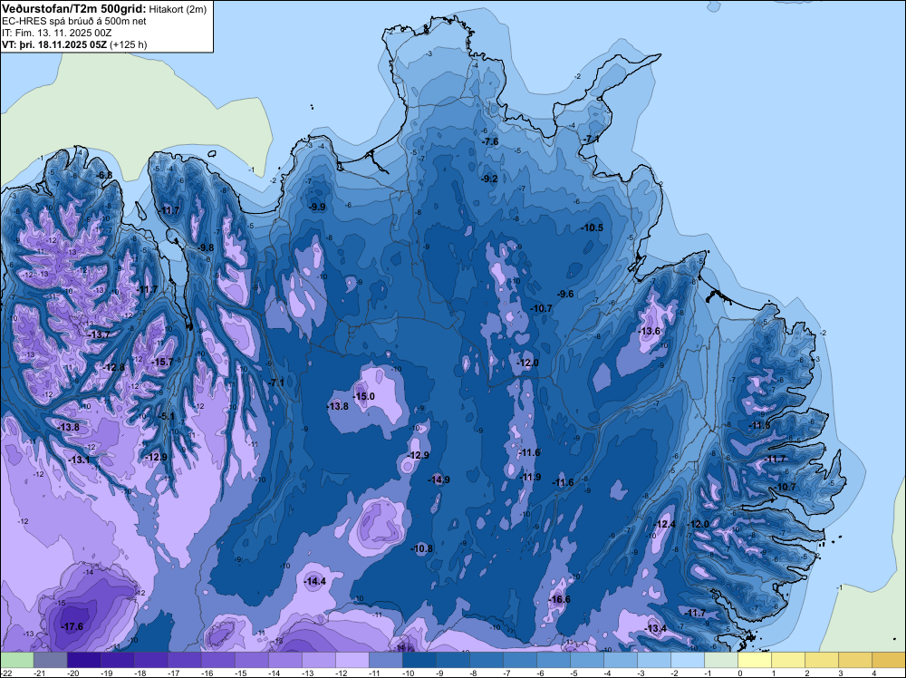The width and height of the screenshot is (906, 678).
Task: Click the -10.8 temperature value
Action: (422, 548)
